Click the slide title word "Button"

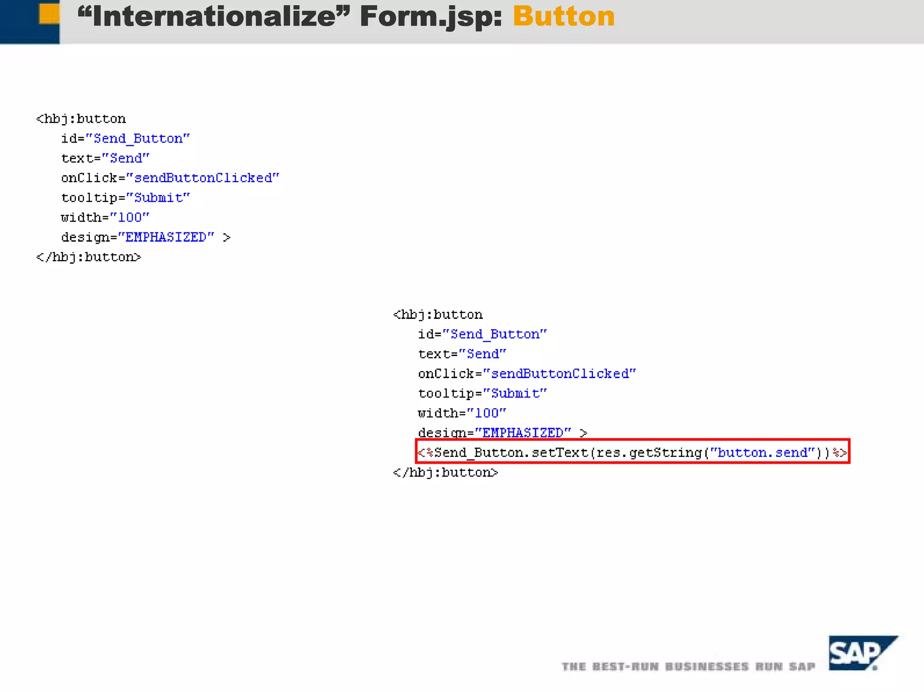click(x=564, y=16)
